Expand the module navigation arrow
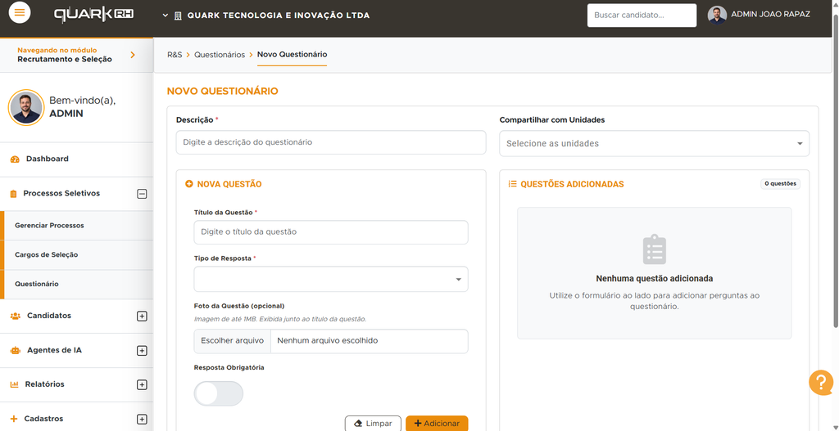This screenshot has height=431, width=839. point(133,55)
